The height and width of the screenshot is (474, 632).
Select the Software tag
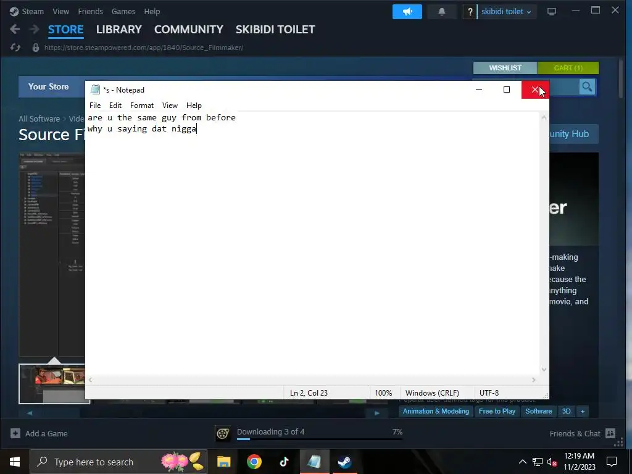(x=538, y=411)
